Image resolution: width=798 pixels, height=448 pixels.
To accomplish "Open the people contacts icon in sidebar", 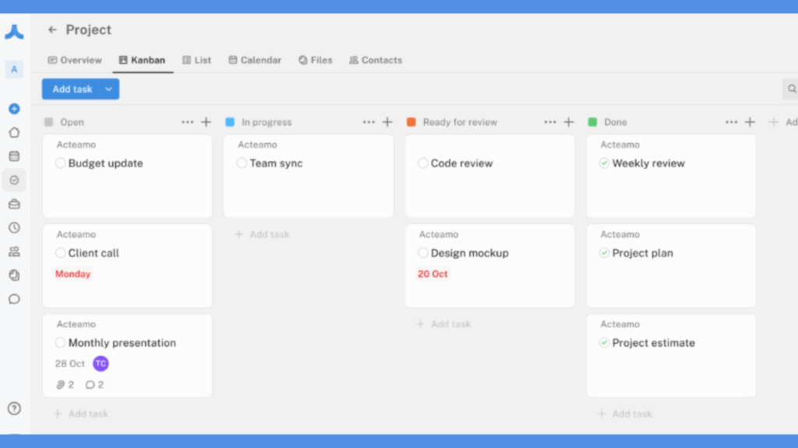I will coord(14,251).
